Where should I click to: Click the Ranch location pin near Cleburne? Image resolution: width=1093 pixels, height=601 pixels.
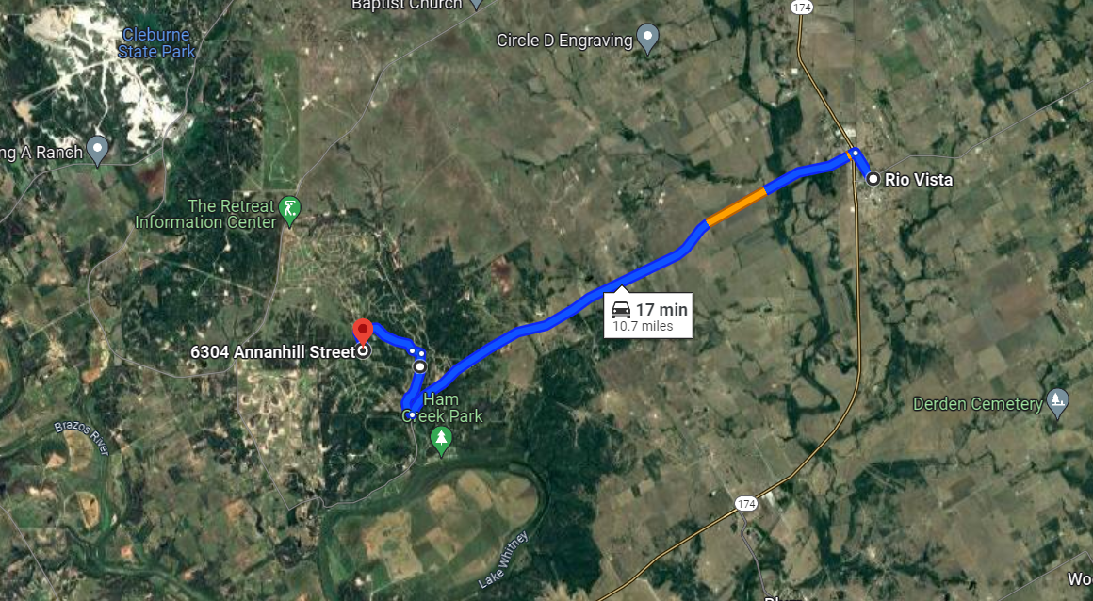click(x=98, y=152)
